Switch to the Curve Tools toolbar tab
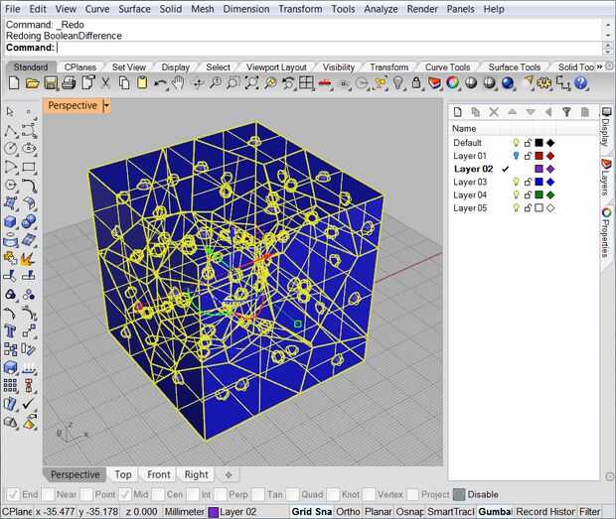 pos(446,67)
